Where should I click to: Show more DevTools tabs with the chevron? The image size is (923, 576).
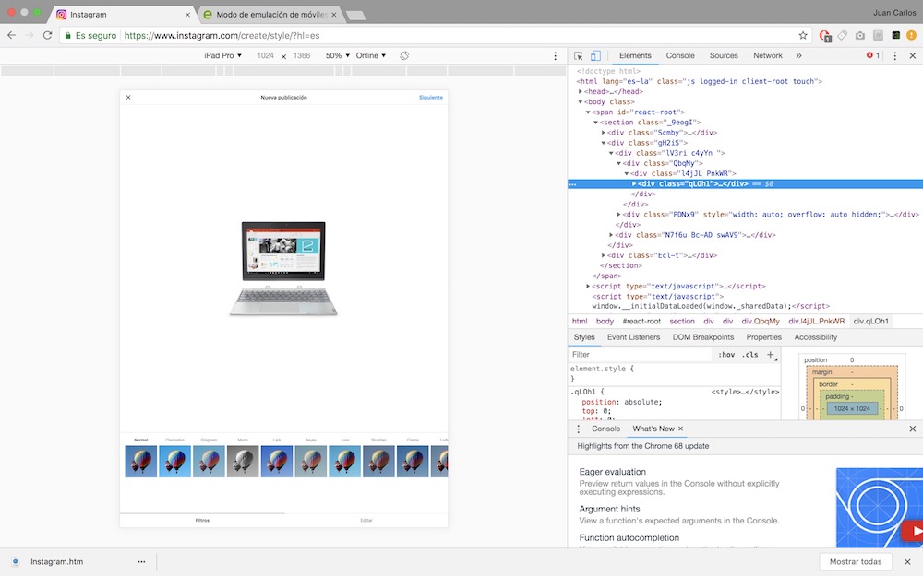tap(798, 56)
